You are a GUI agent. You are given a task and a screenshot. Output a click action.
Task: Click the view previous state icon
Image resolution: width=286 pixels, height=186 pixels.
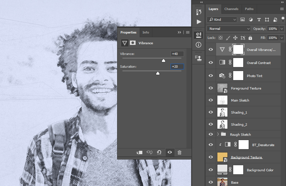[149, 152]
